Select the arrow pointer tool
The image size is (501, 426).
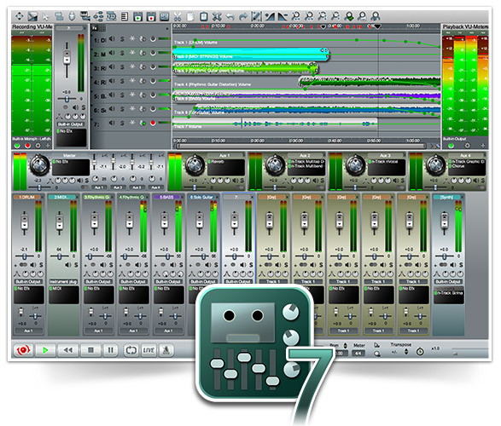point(45,16)
